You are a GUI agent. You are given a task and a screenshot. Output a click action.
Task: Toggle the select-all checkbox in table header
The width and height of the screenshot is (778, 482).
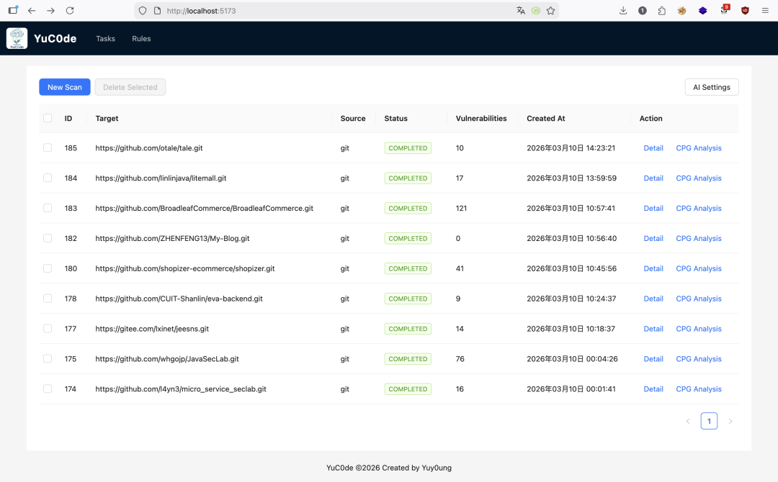48,119
